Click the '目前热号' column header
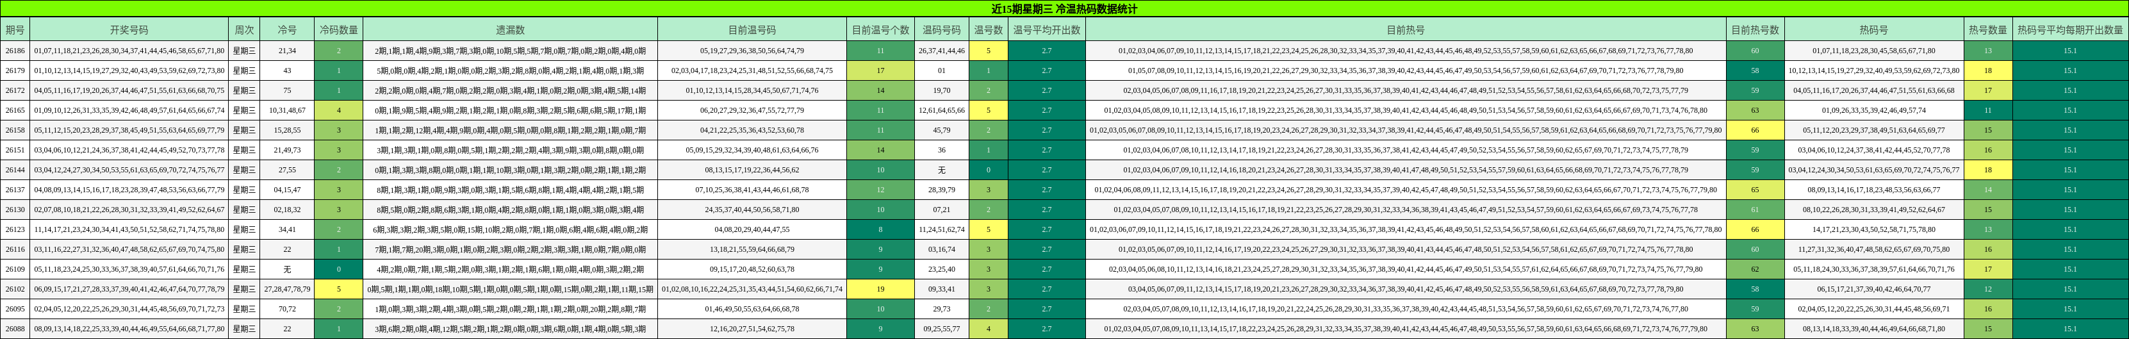Screen dimensions: 2129x339 (x=1405, y=29)
